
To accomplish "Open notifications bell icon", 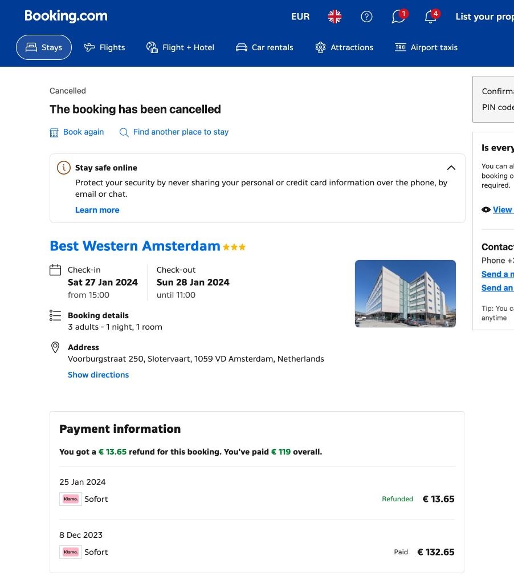I will point(431,17).
